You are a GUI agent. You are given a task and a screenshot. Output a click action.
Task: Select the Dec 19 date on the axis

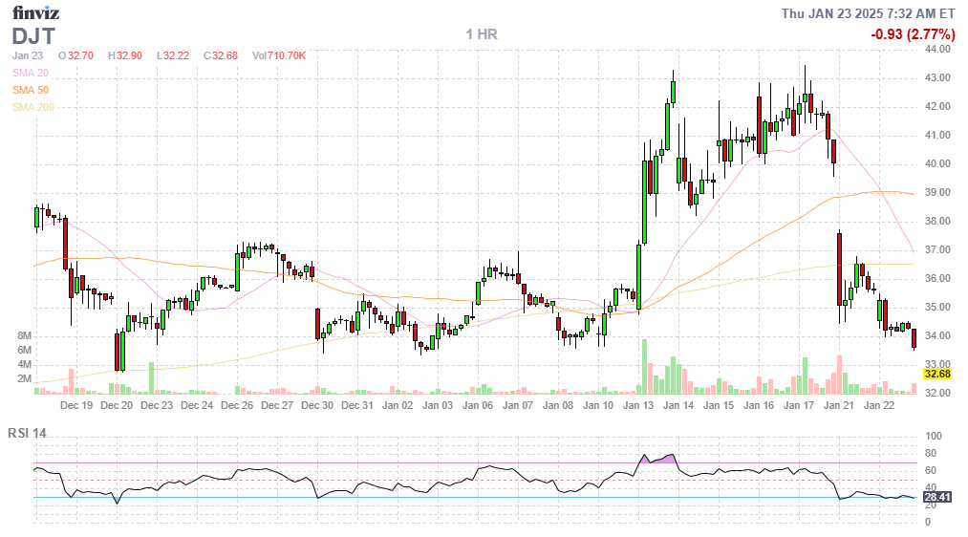75,405
